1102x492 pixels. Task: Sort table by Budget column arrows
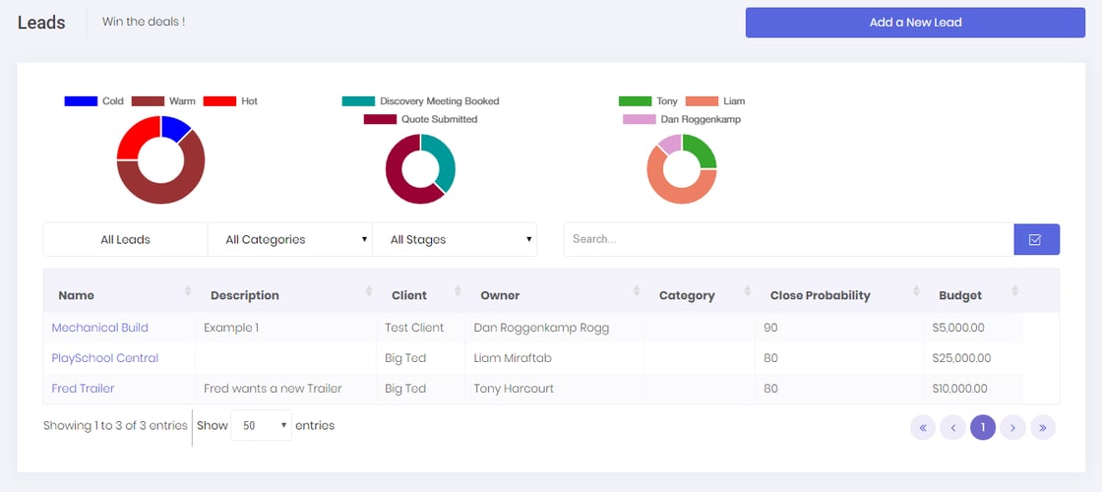(1014, 290)
